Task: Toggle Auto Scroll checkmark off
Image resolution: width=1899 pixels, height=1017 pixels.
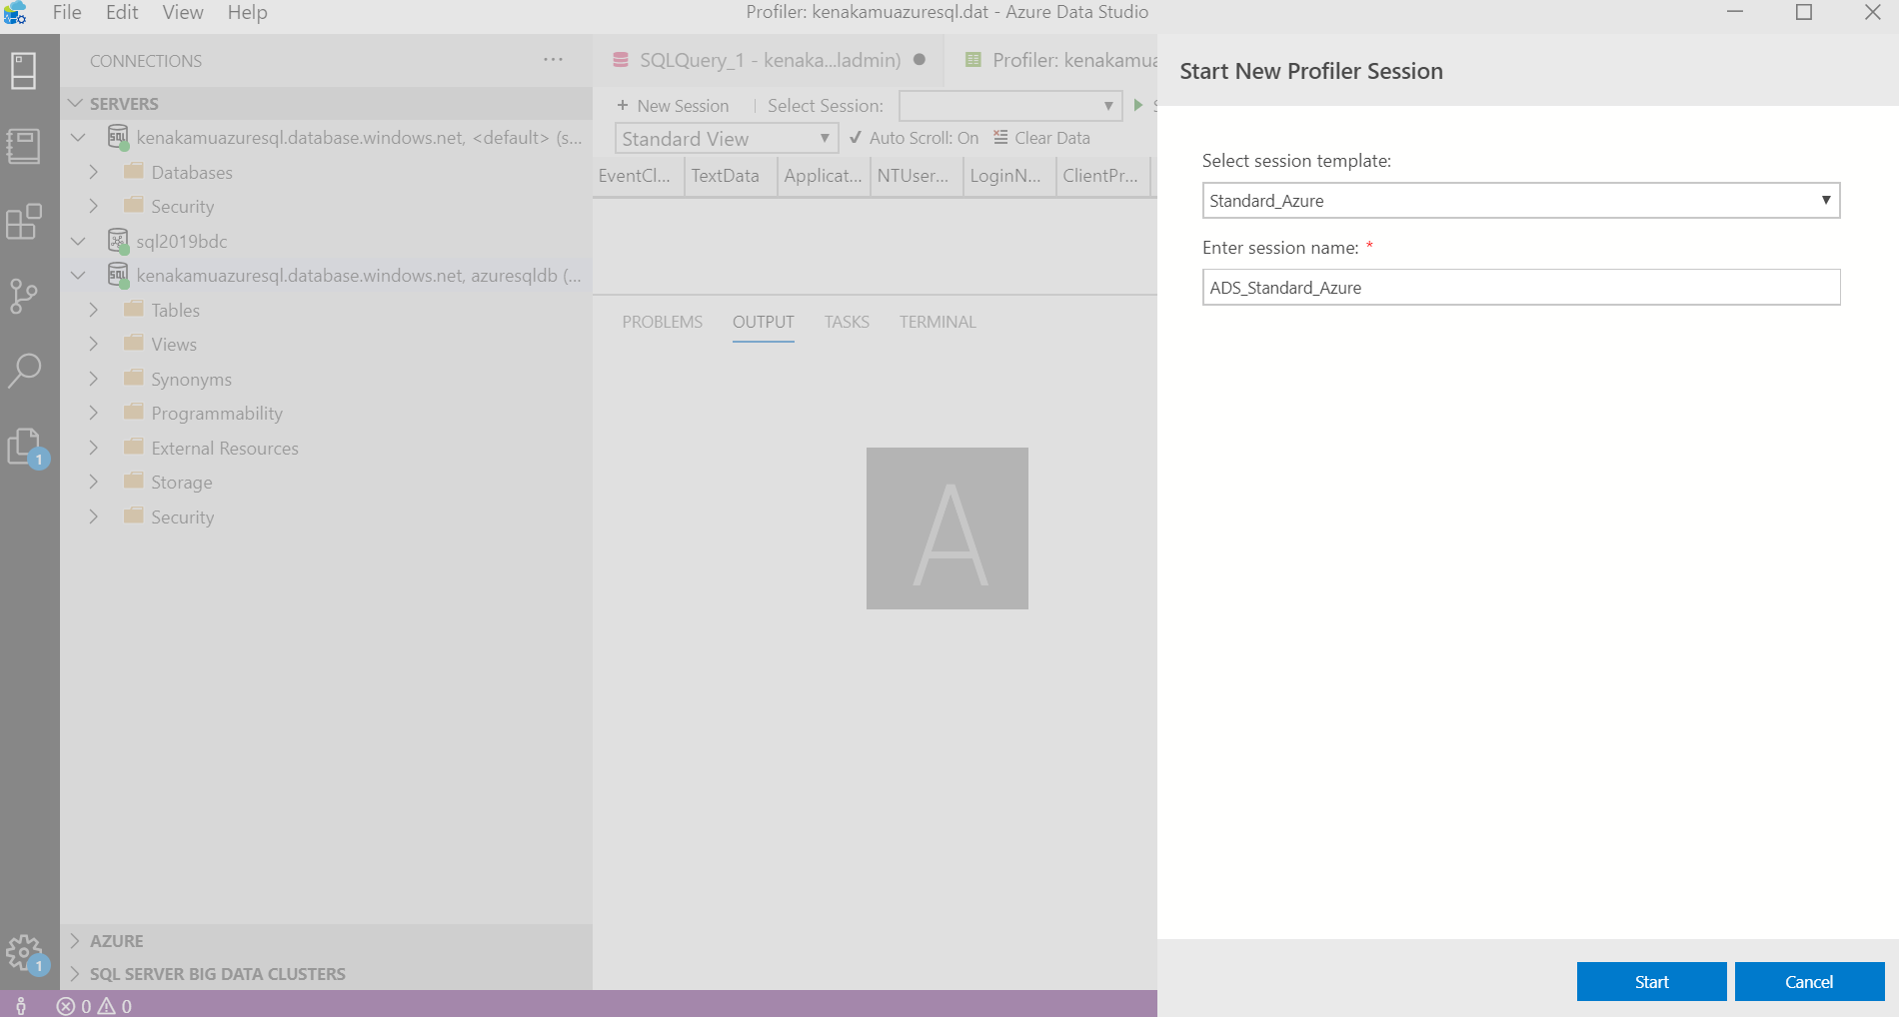Action: [x=856, y=138]
